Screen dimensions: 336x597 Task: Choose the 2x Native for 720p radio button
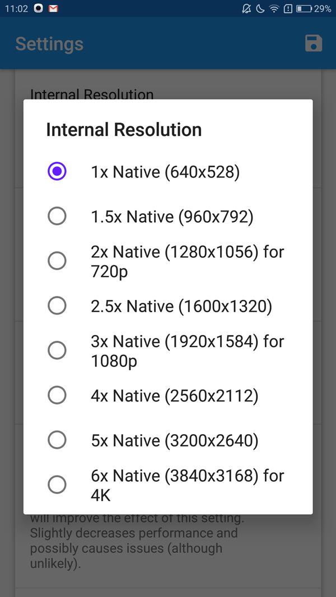coord(57,261)
